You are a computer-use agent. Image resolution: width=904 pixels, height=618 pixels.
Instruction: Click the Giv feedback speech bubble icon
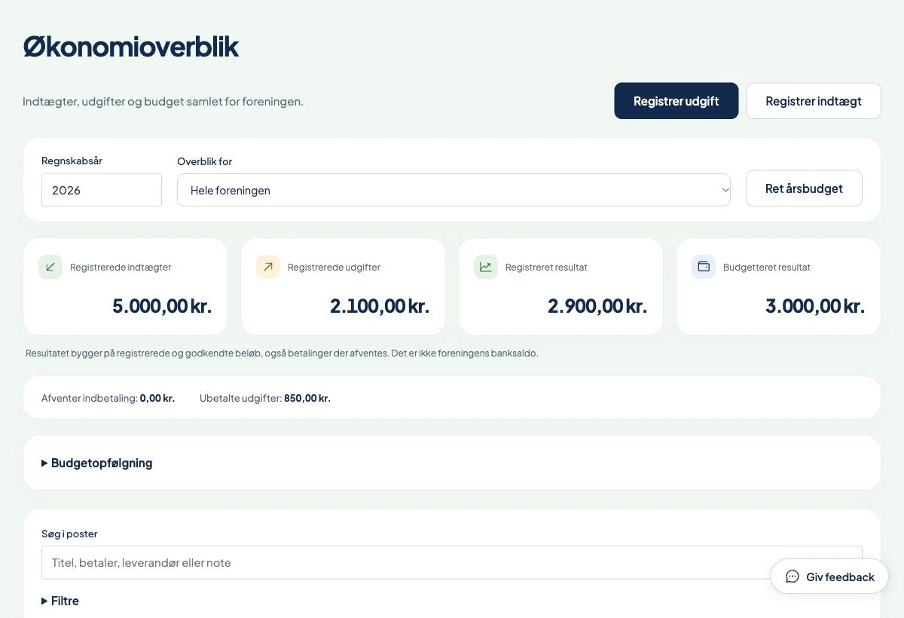(793, 577)
